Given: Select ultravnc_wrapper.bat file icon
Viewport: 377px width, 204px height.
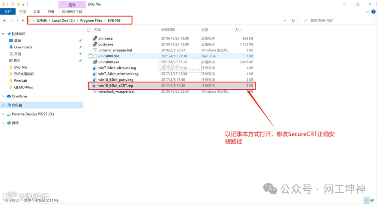Looking at the screenshot, I should coord(95,50).
